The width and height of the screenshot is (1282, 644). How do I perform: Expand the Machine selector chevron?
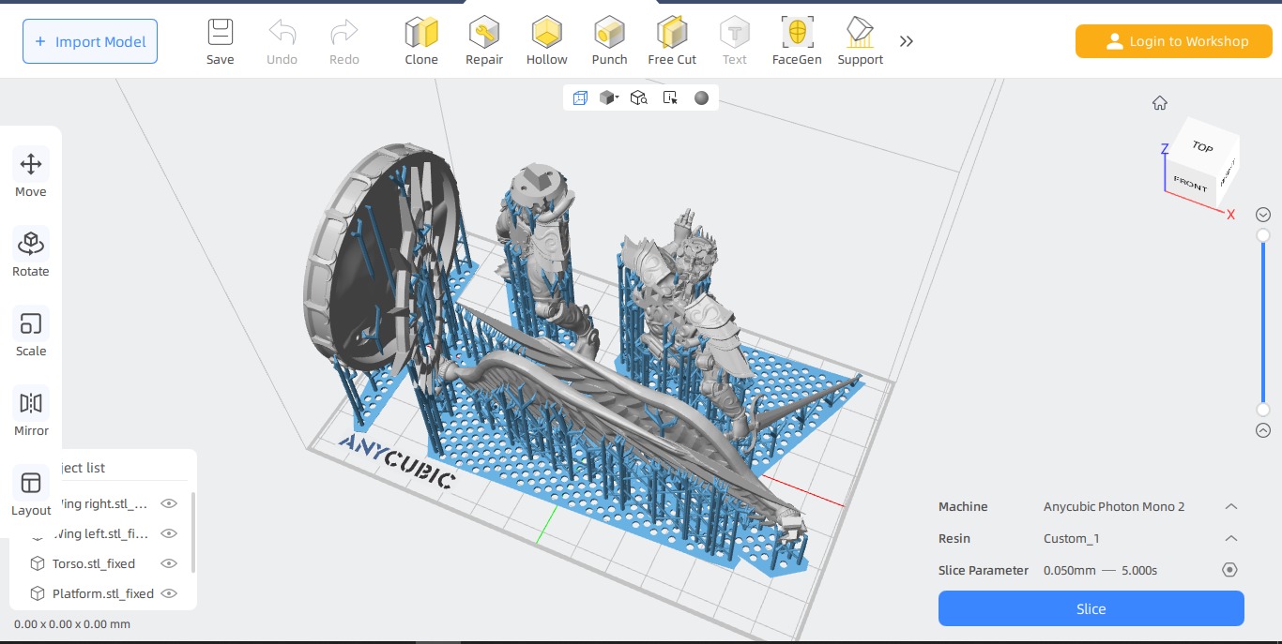(1231, 506)
